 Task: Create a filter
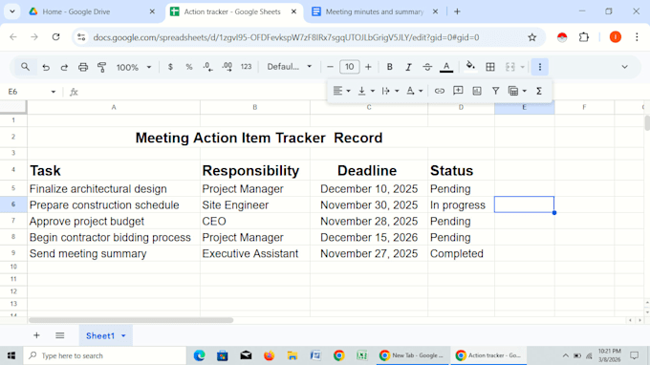coord(495,91)
